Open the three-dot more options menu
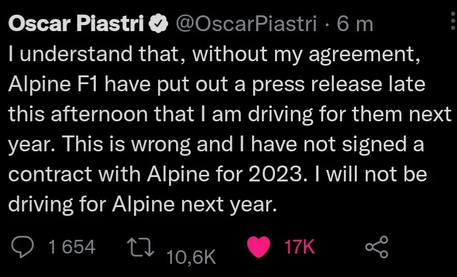Screen dimensions: 457x277 click(453, 21)
